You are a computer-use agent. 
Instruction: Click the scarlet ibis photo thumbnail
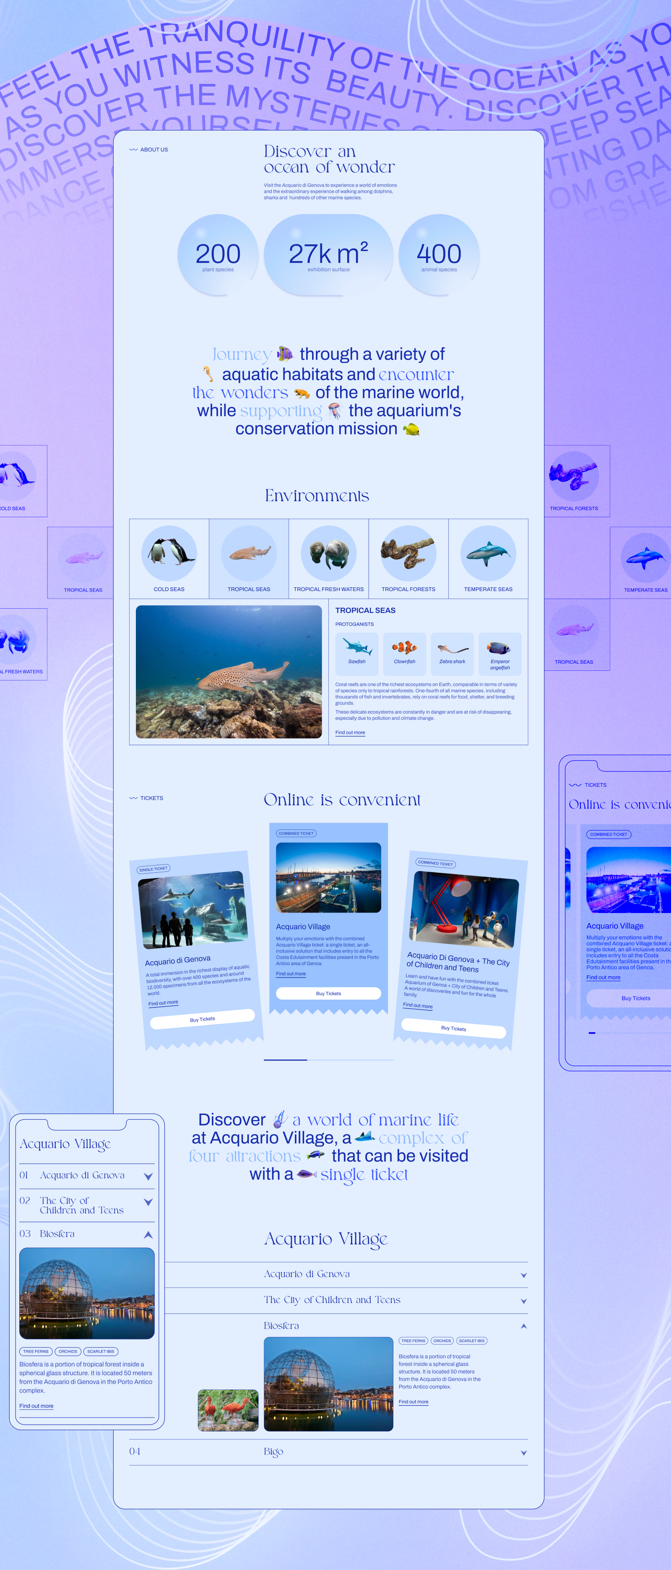(228, 1410)
